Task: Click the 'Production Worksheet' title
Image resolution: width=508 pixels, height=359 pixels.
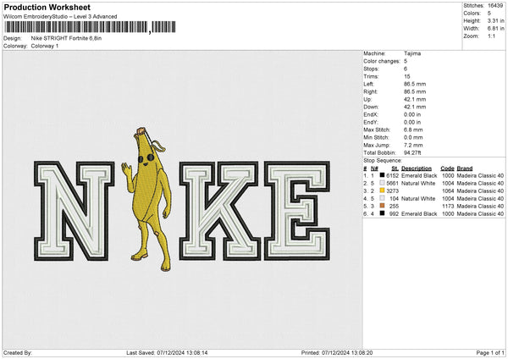Action: [x=47, y=7]
